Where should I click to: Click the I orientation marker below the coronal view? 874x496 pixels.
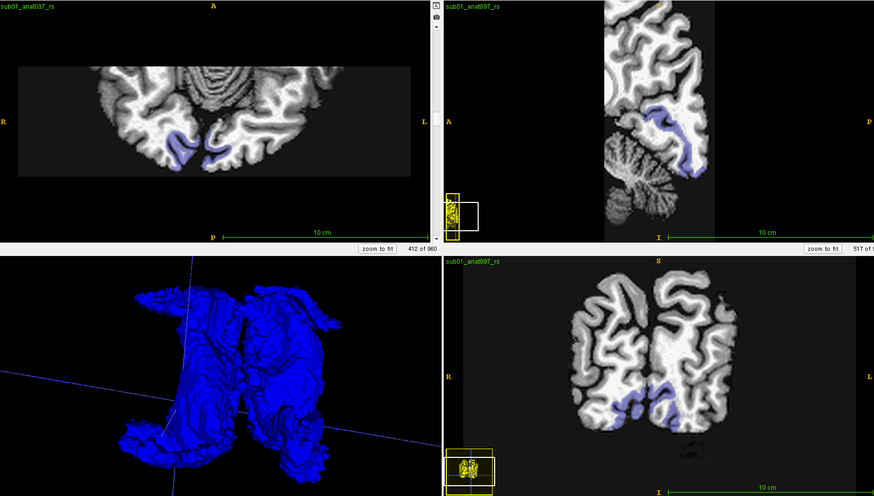click(x=658, y=492)
